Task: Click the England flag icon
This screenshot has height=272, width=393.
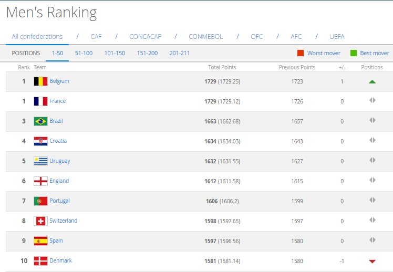Action: point(40,181)
